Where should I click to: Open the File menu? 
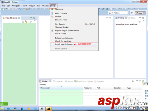[x=4, y=6]
